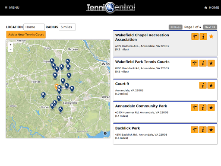
Task: Click Add a New Tennis Court
Action: pyautogui.click(x=26, y=35)
